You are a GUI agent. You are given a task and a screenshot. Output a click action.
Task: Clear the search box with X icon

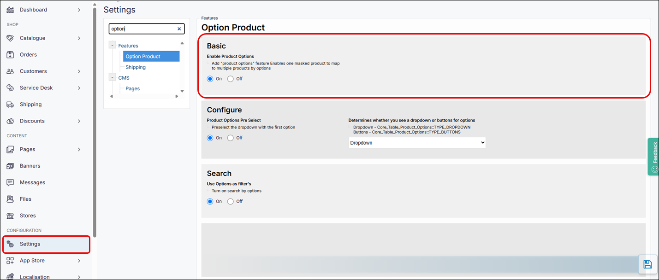(x=179, y=29)
